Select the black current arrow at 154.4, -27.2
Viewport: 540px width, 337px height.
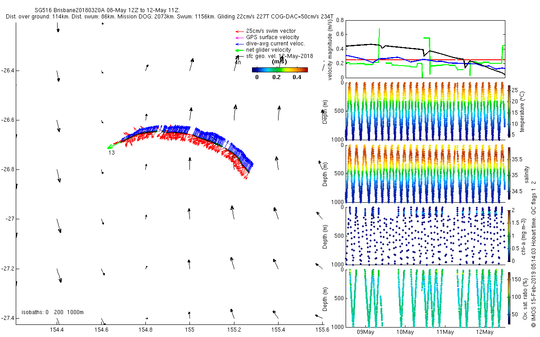click(58, 275)
